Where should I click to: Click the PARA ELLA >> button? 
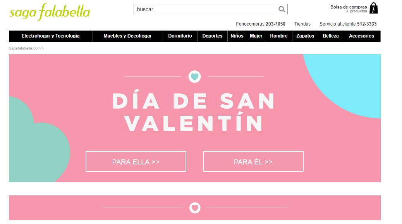point(136,161)
